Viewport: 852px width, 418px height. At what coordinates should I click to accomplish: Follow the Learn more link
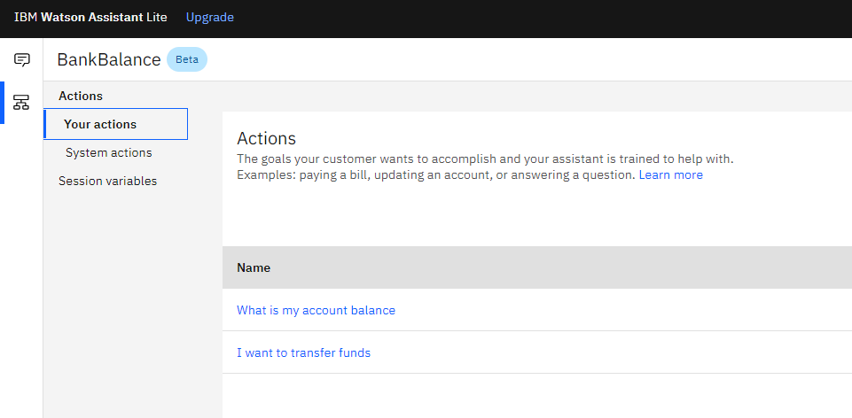(x=670, y=174)
